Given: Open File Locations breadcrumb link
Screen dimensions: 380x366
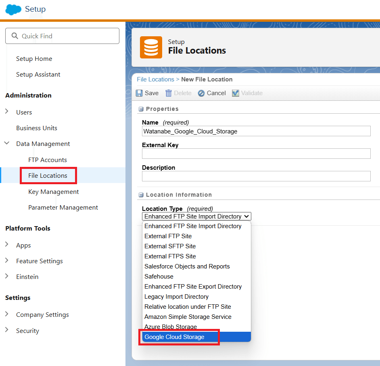Looking at the screenshot, I should (x=155, y=79).
